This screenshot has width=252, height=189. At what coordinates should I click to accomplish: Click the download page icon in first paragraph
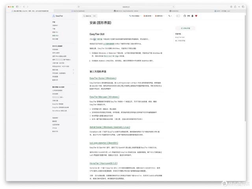pos(94,39)
